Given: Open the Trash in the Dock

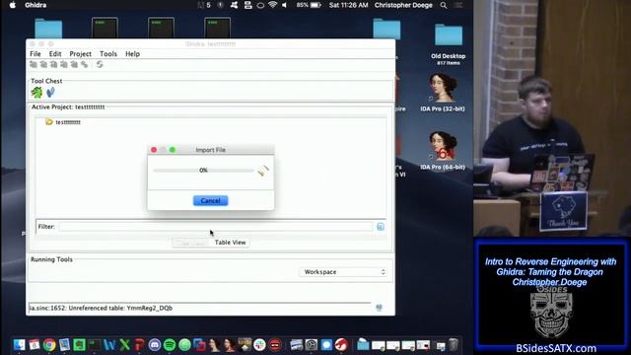Looking at the screenshot, I should pos(454,345).
